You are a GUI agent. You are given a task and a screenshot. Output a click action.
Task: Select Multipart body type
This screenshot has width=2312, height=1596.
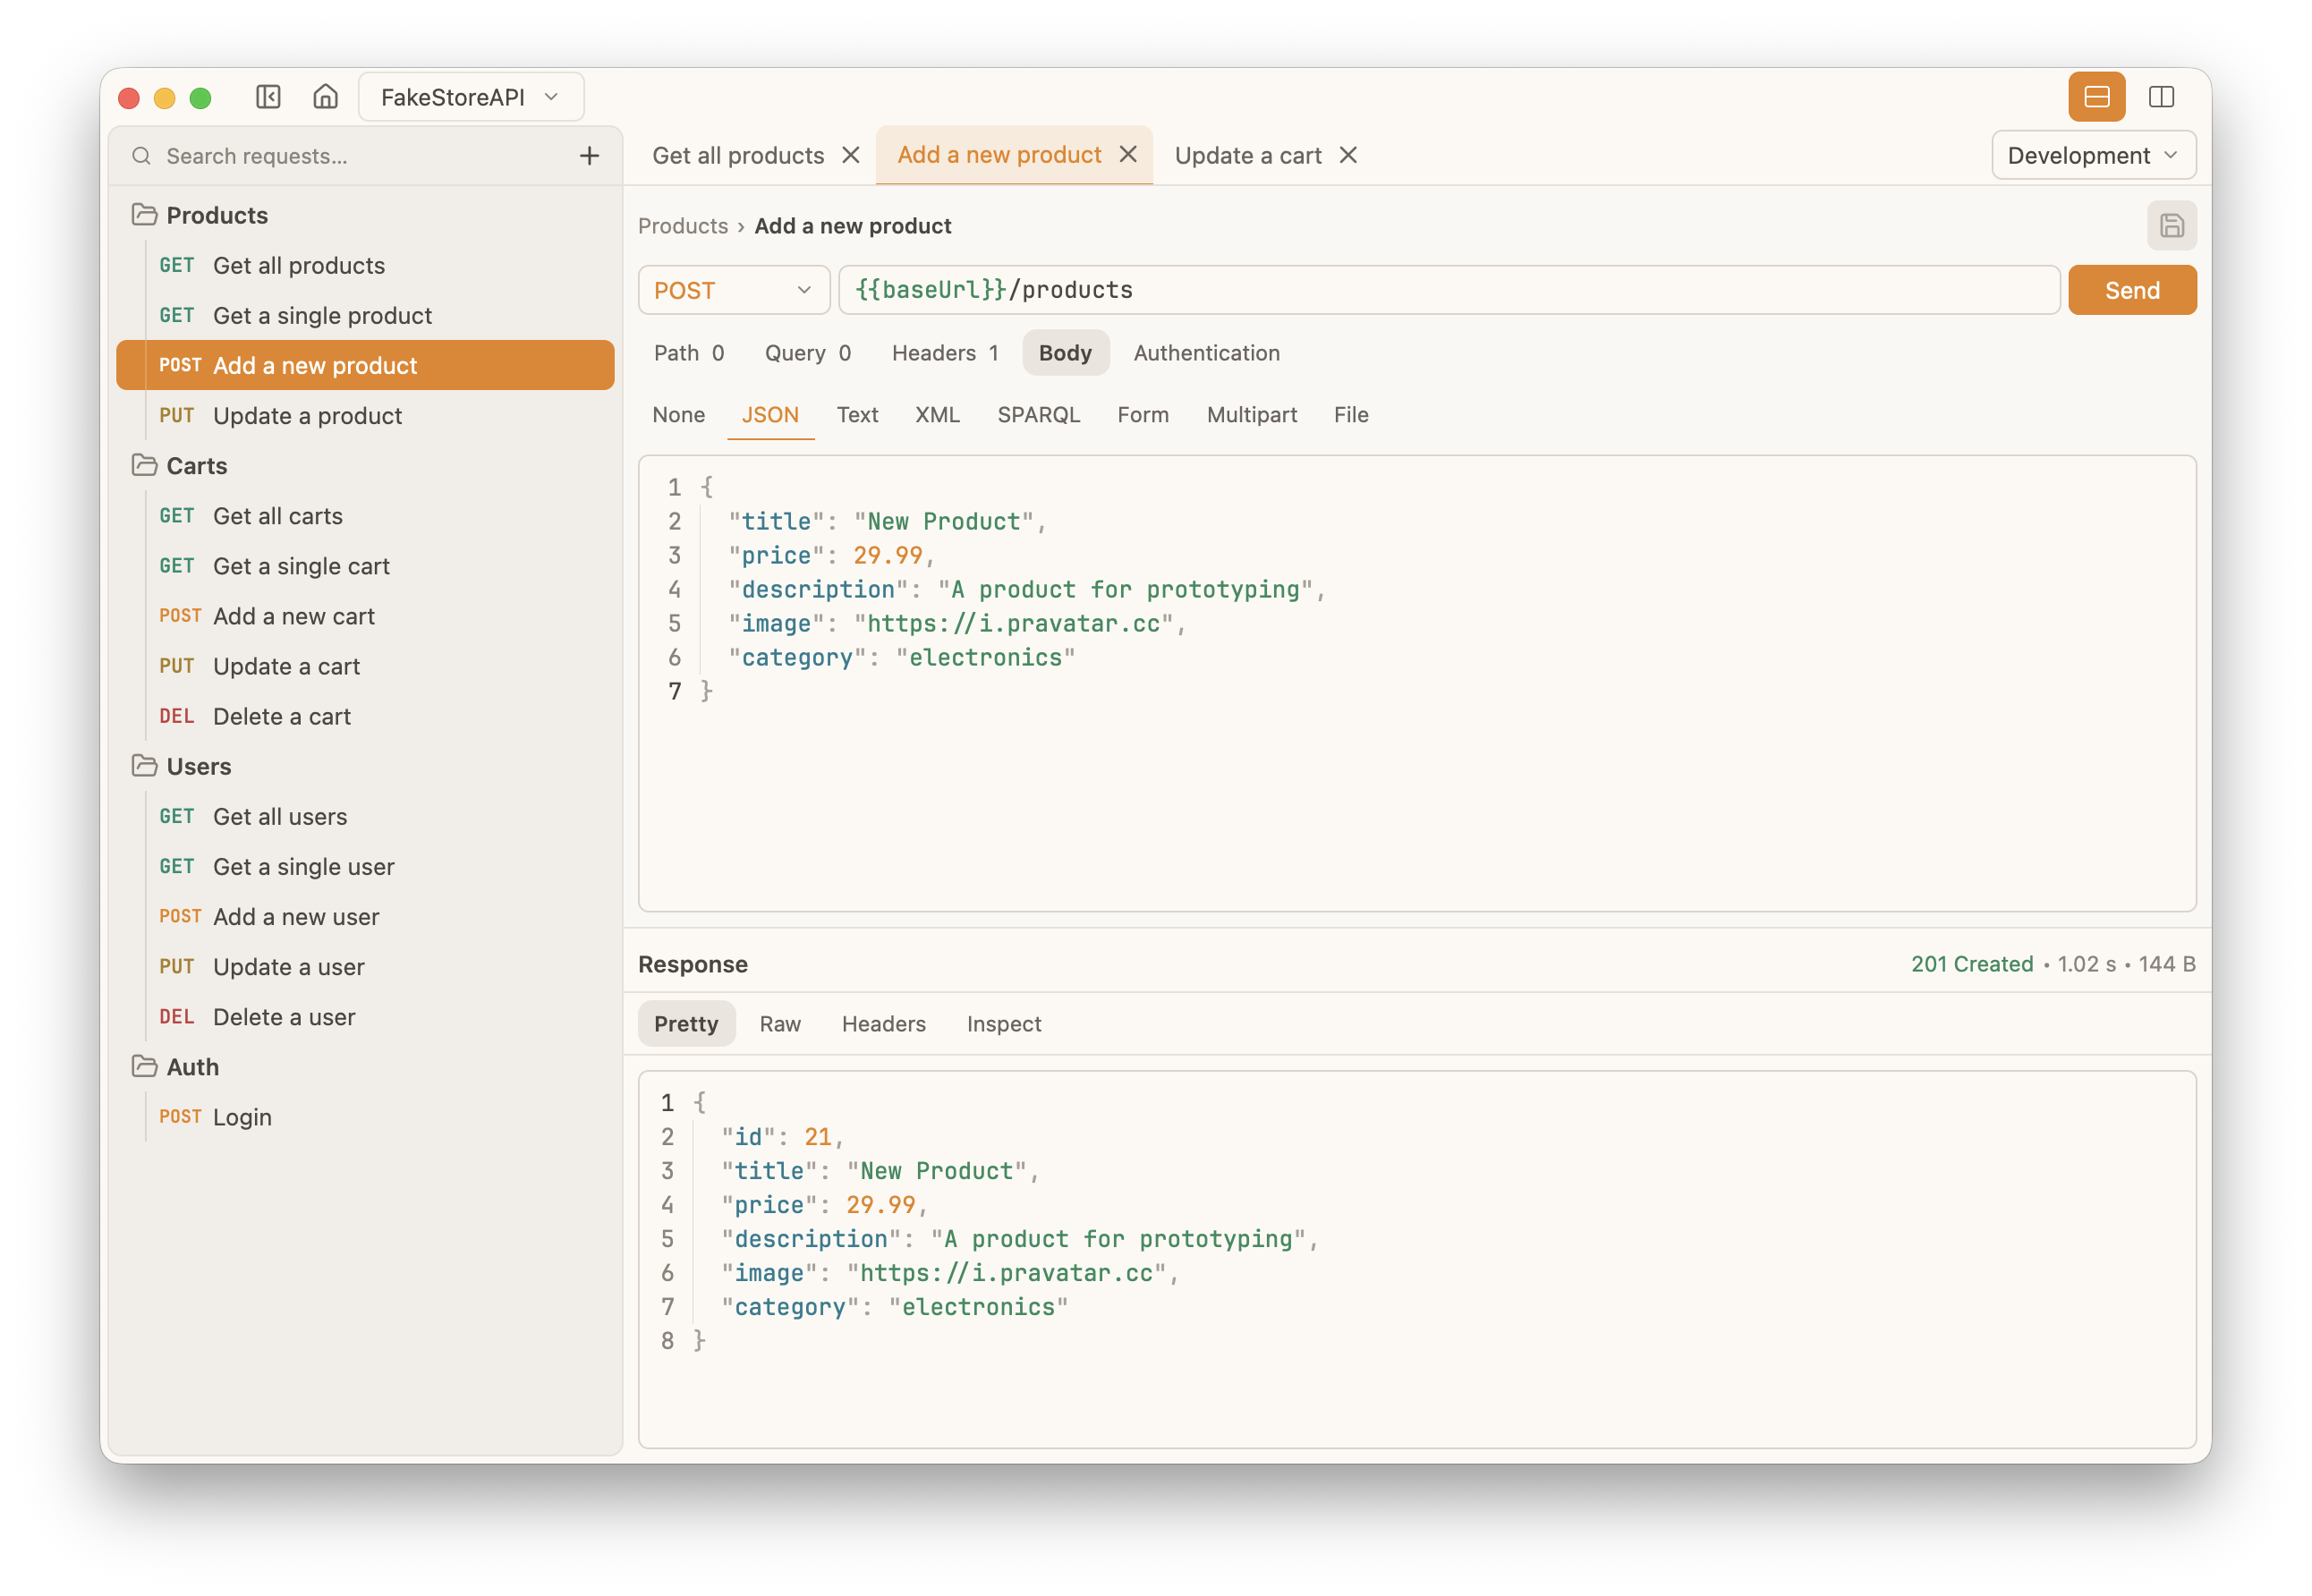[x=1251, y=415]
